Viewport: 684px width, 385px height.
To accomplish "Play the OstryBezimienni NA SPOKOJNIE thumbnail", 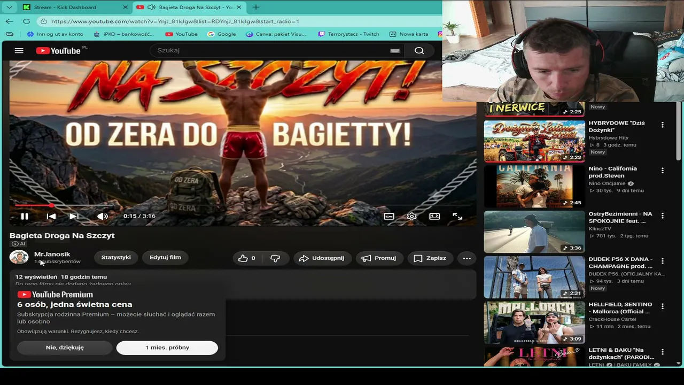I will [534, 232].
